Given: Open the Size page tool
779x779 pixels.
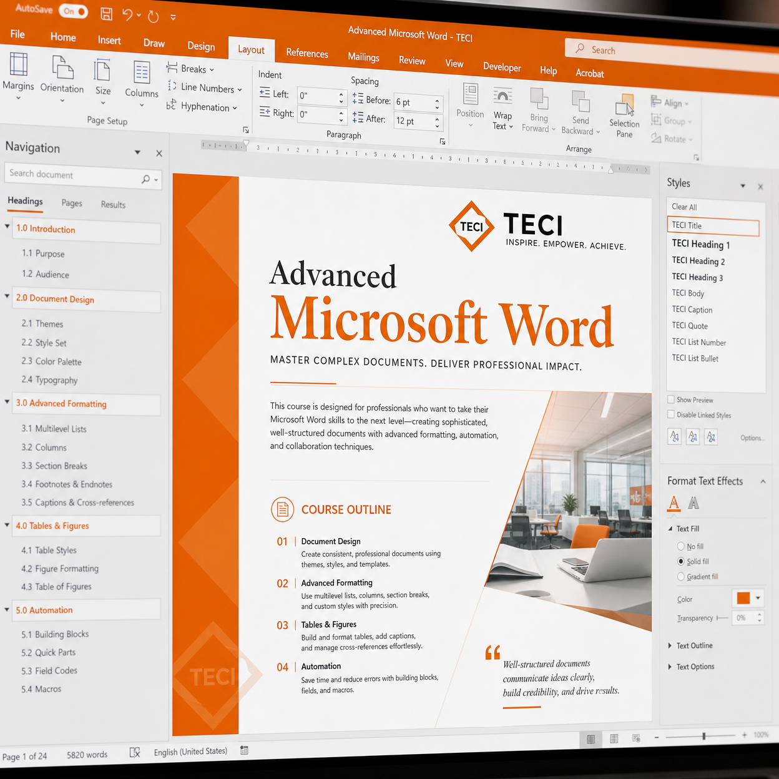Looking at the screenshot, I should tap(102, 82).
